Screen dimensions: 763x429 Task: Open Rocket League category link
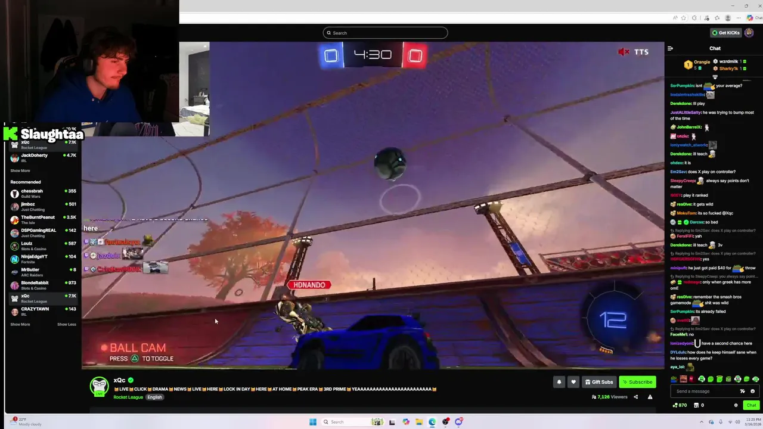pos(128,397)
